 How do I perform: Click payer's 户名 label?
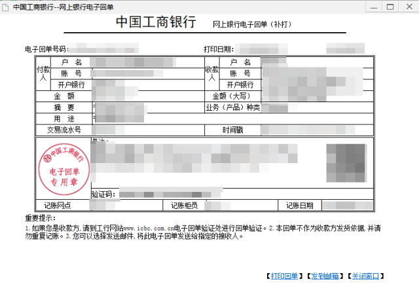point(71,62)
